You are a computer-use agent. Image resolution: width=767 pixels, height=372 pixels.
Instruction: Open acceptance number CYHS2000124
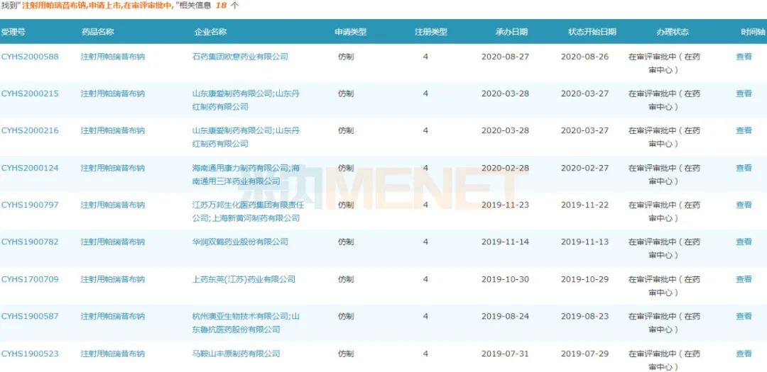(x=30, y=168)
